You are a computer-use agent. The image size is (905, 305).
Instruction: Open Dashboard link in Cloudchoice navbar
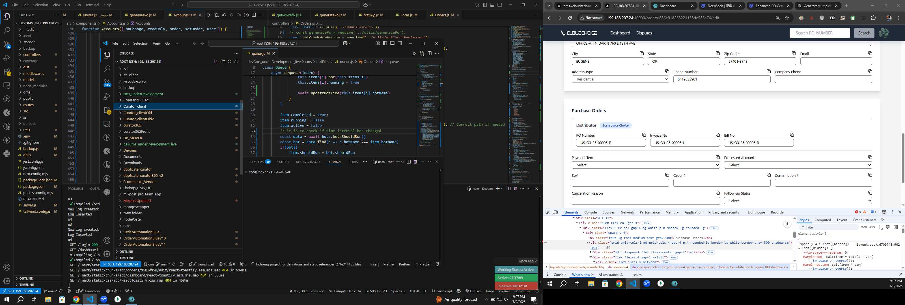[x=620, y=33]
